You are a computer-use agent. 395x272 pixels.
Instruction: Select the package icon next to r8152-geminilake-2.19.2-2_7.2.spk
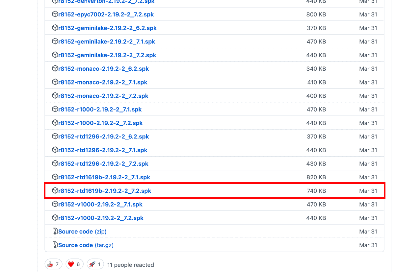[x=55, y=55]
